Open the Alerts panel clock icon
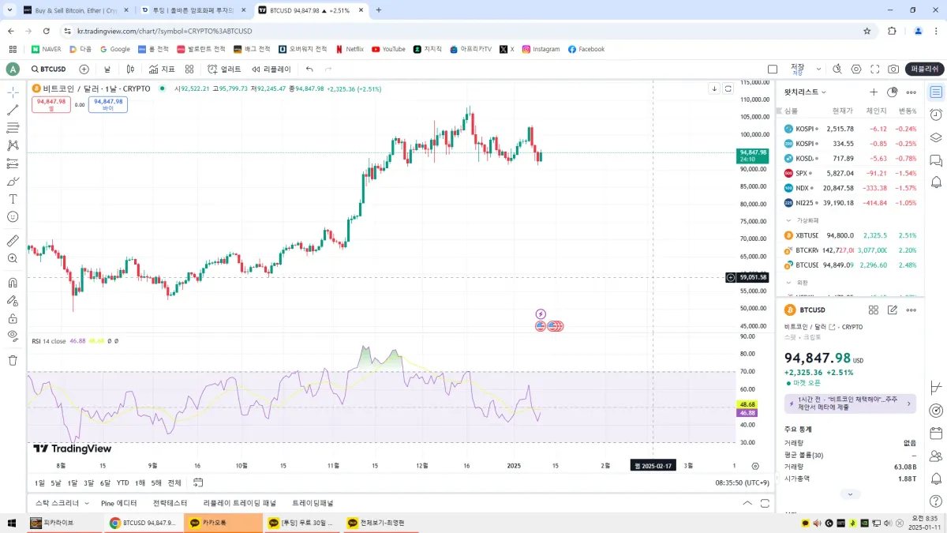Screen dimensions: 947x533 click(936, 114)
